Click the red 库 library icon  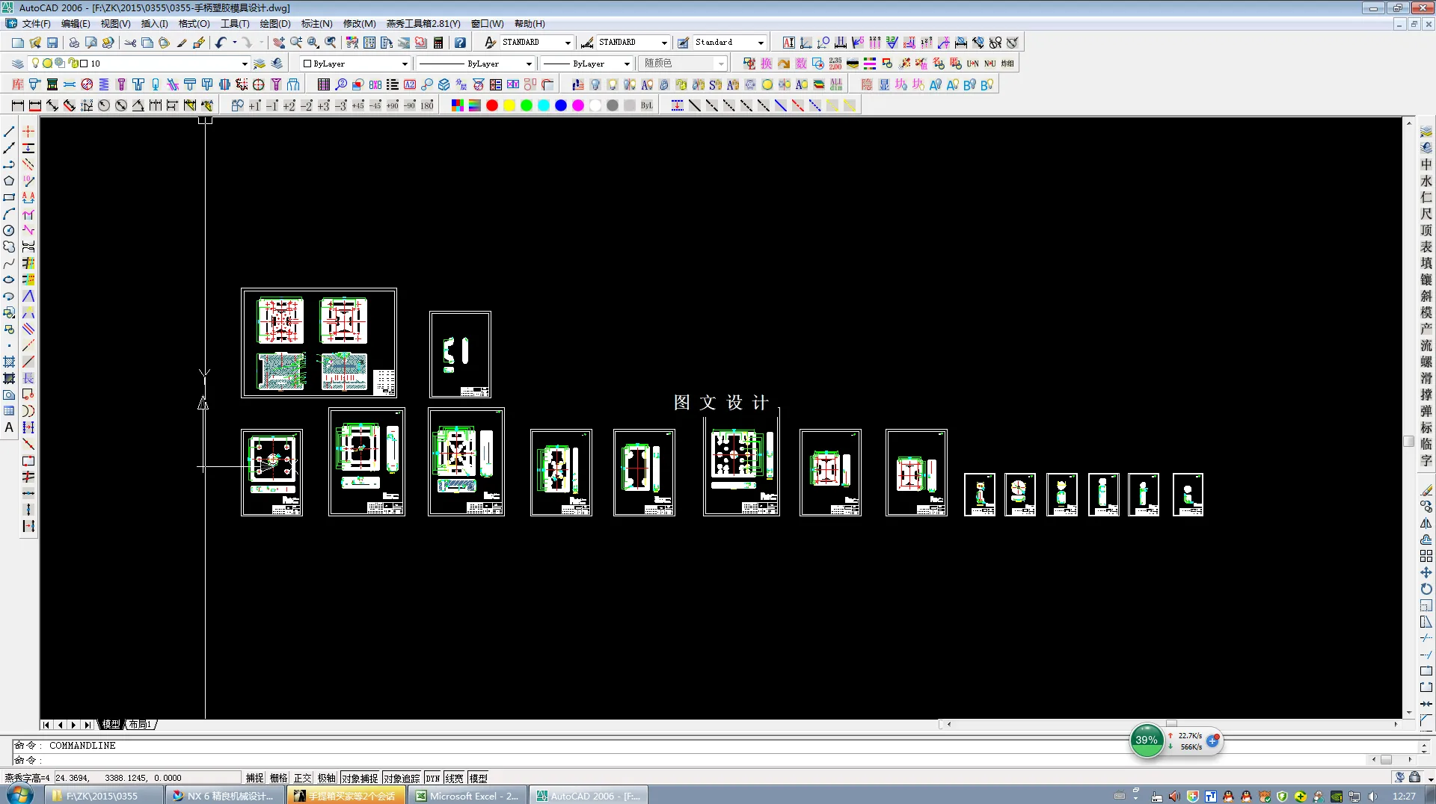(18, 84)
